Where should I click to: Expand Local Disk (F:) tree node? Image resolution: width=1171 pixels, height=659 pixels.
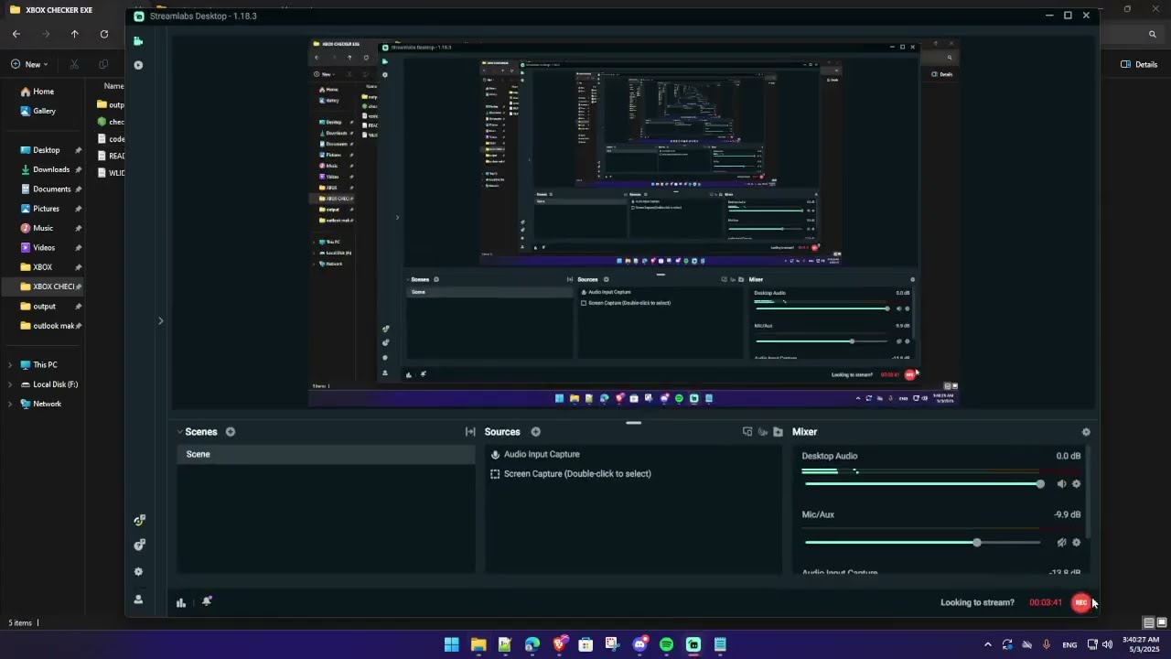pyautogui.click(x=10, y=384)
